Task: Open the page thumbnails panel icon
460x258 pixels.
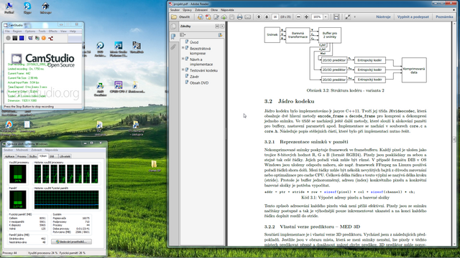Action: coord(173,27)
